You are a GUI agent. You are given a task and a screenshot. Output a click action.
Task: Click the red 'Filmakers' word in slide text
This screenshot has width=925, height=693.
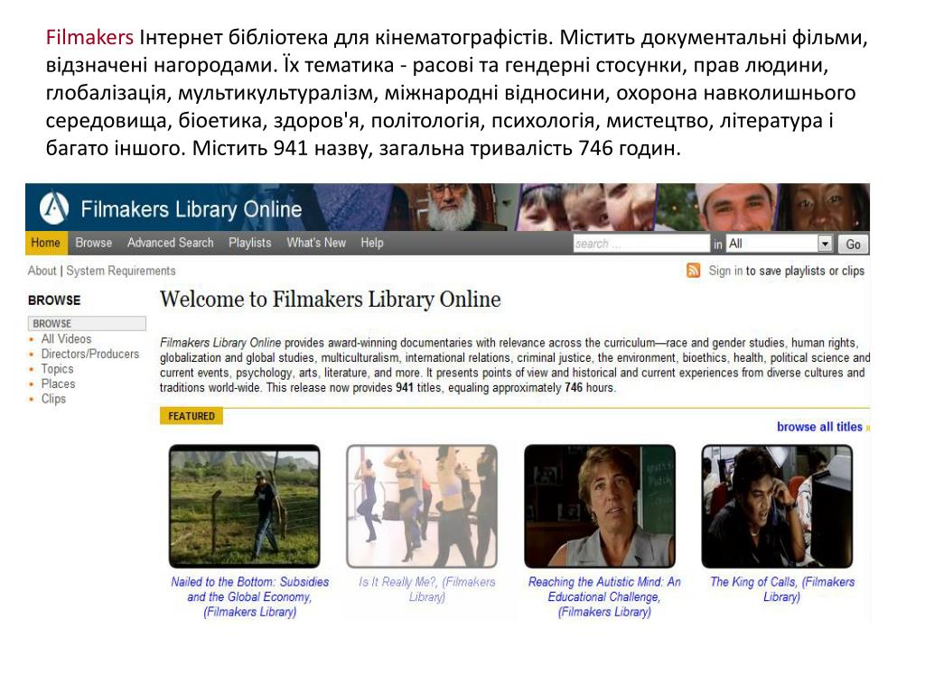[x=89, y=37]
